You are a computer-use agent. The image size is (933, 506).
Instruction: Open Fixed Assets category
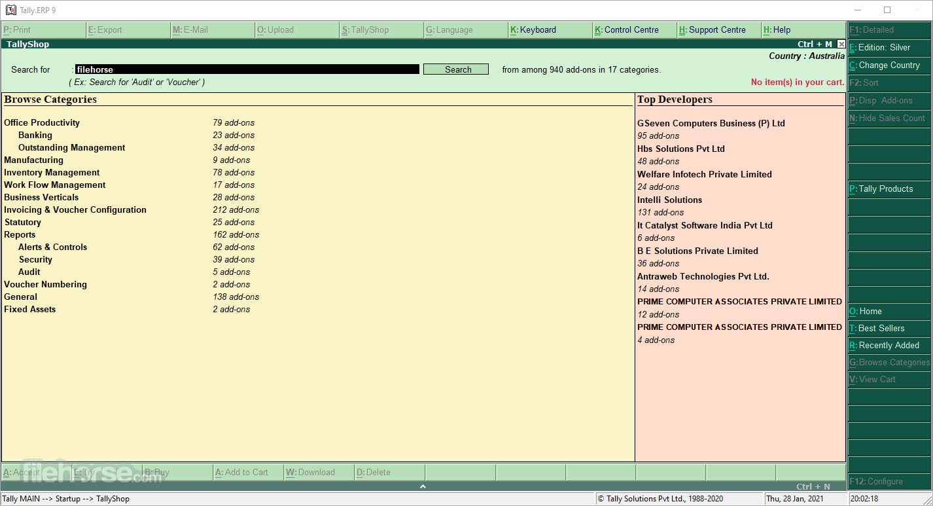click(30, 310)
